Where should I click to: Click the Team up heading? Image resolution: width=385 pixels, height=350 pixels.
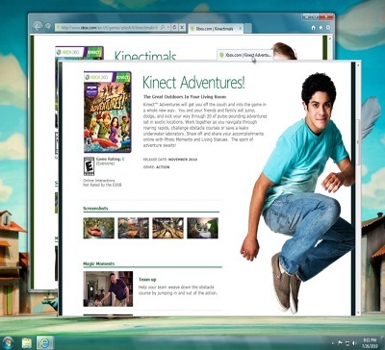147,280
